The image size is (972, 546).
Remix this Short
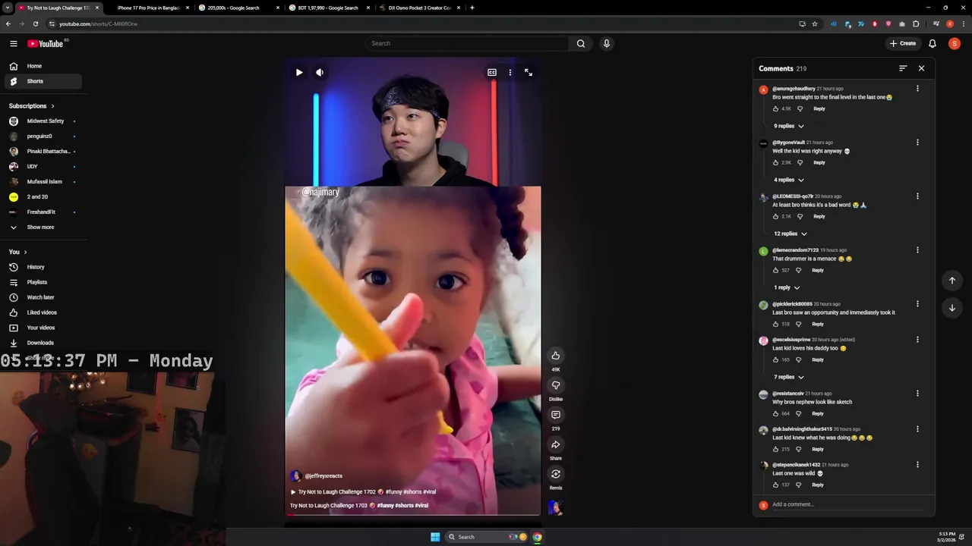pos(556,474)
